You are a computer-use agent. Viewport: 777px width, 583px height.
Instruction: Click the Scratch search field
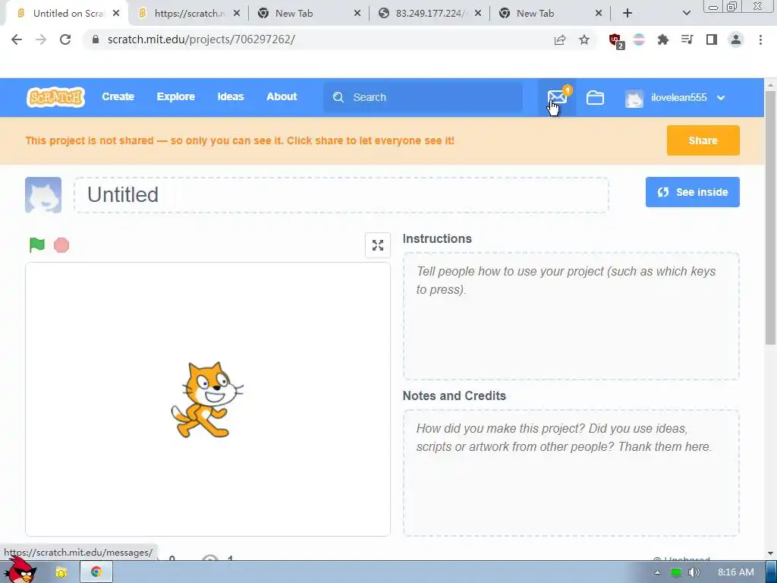tap(423, 97)
